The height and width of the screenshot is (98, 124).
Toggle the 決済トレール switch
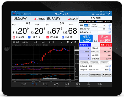tap(105, 63)
